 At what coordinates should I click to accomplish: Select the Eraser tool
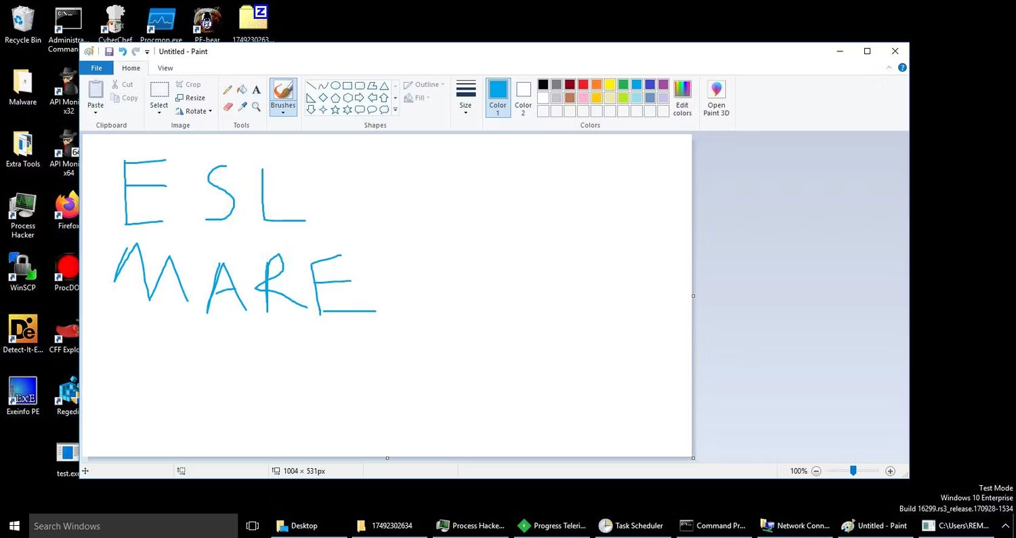coord(228,107)
